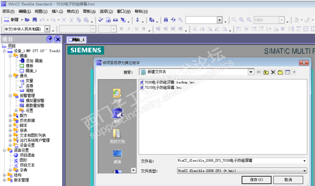Open project with the folder toolbar icon
315x186 pixels.
click(x=27, y=20)
